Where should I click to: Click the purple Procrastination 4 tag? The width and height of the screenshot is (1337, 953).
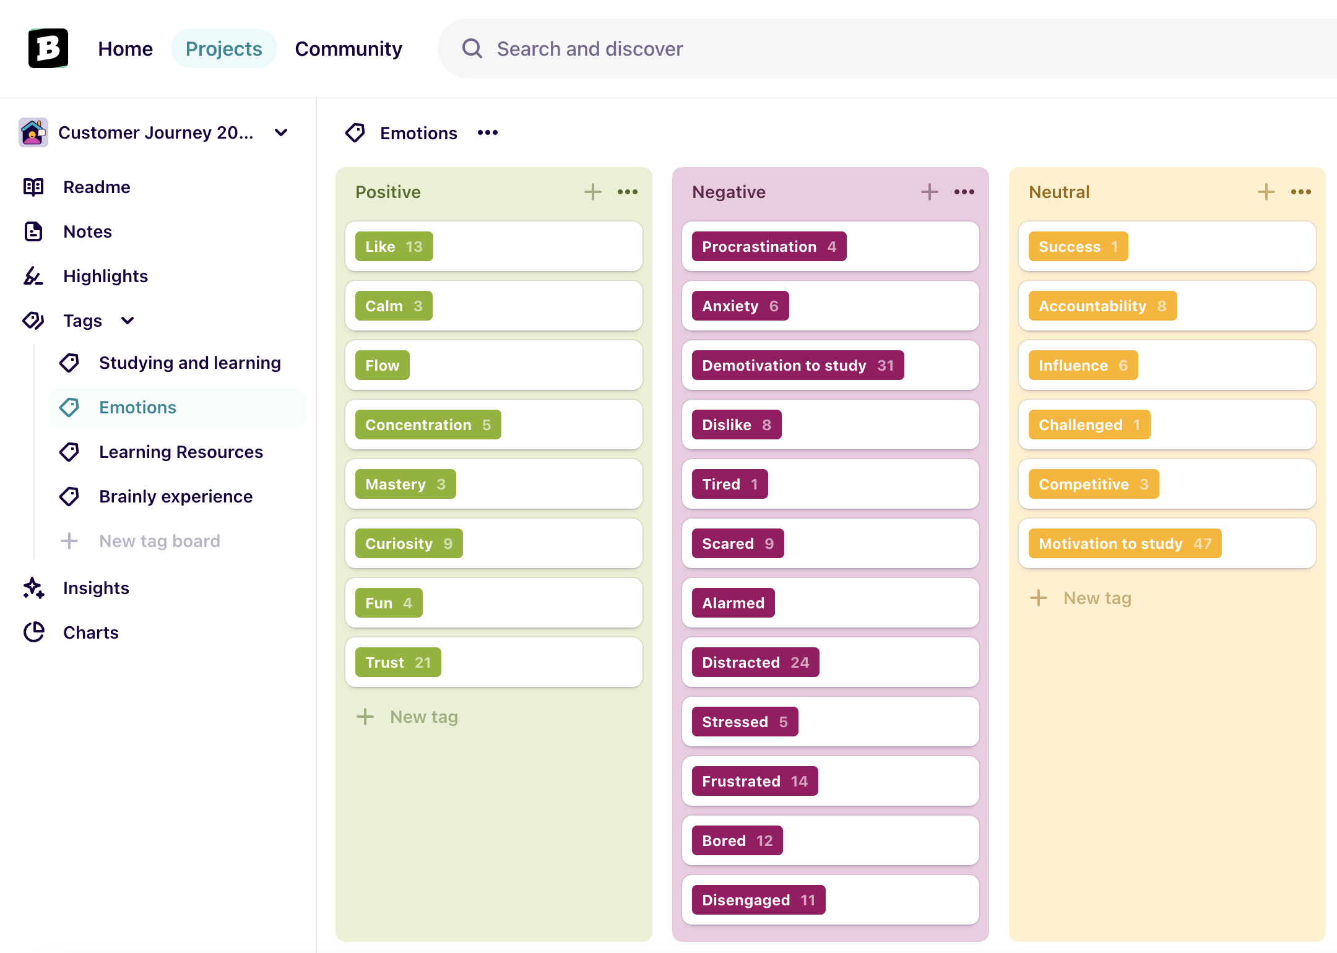pos(769,246)
